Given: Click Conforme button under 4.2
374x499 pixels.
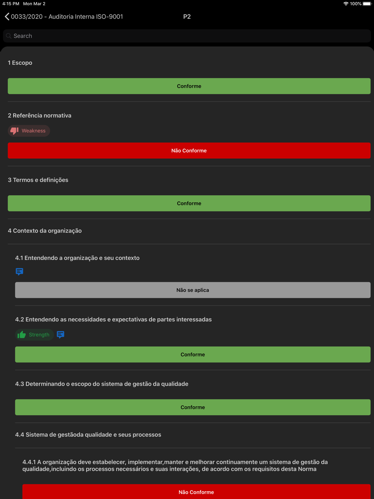Looking at the screenshot, I should tap(193, 354).
